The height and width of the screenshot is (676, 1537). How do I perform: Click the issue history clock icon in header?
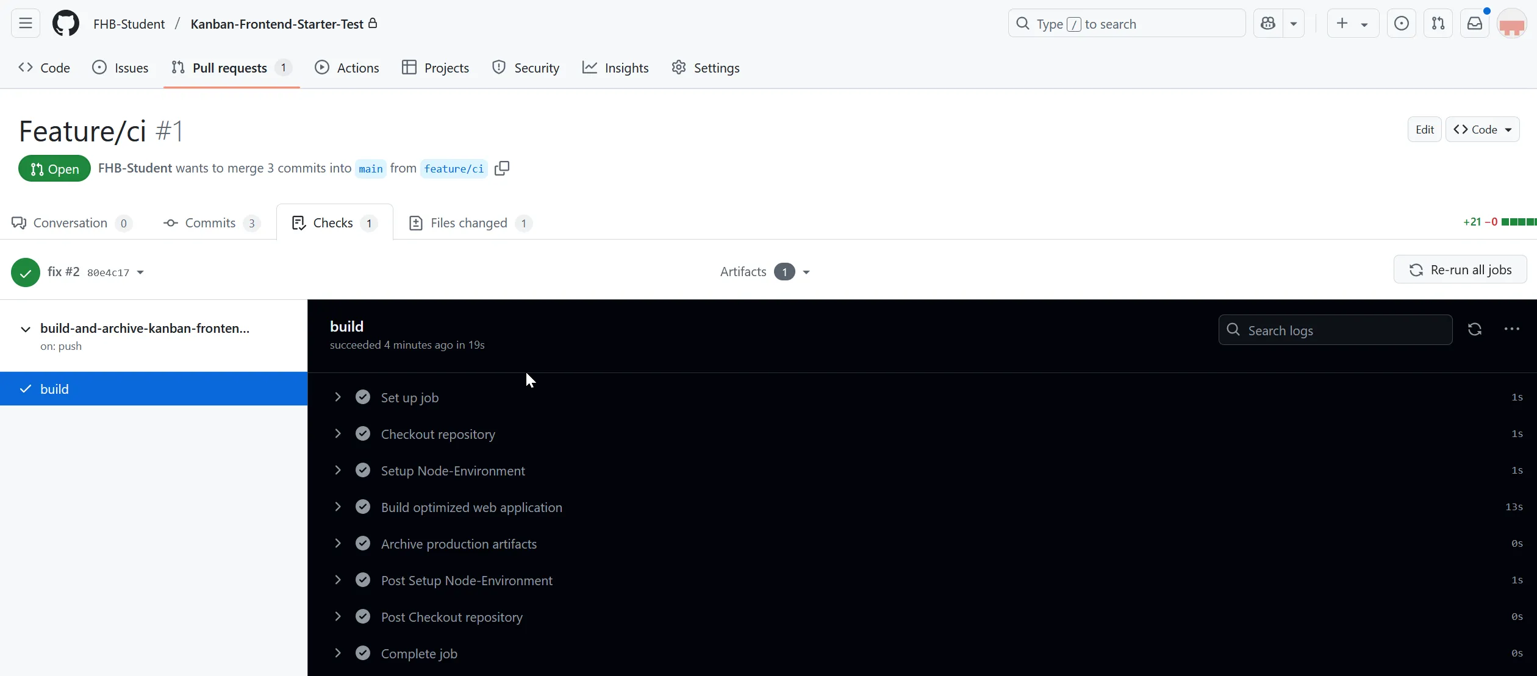point(1401,23)
